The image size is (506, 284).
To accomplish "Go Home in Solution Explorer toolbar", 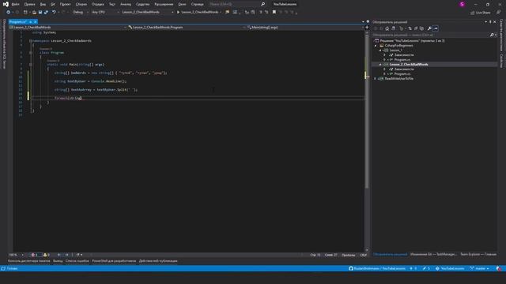I will tap(387, 28).
